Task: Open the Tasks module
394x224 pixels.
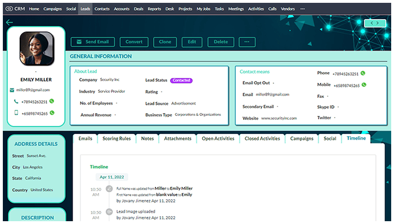Action: tap(219, 9)
